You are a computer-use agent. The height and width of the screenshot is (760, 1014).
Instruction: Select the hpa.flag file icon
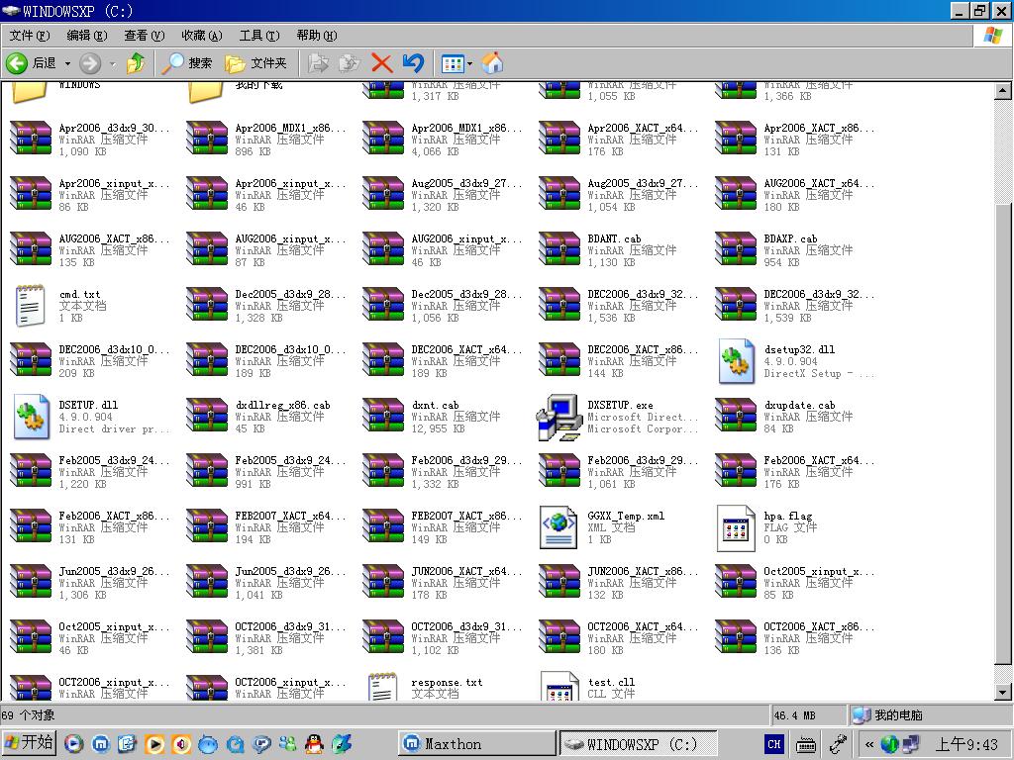[x=736, y=527]
